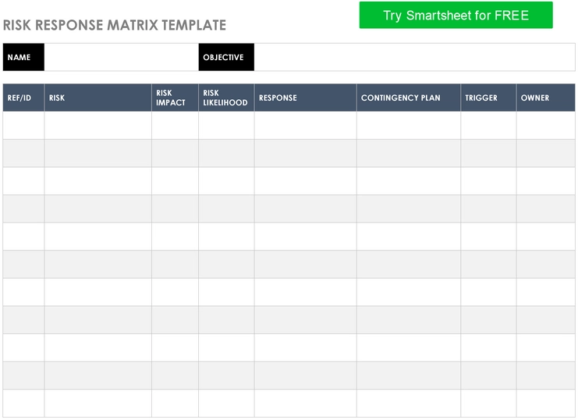Select the TRIGGER column header
The height and width of the screenshot is (420, 578).
(x=488, y=98)
